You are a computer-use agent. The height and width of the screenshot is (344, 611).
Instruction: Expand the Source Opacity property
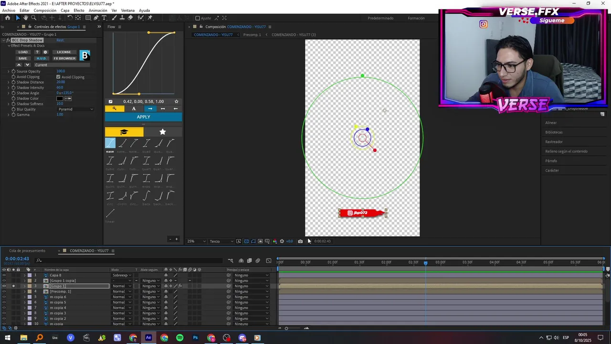pyautogui.click(x=8, y=71)
